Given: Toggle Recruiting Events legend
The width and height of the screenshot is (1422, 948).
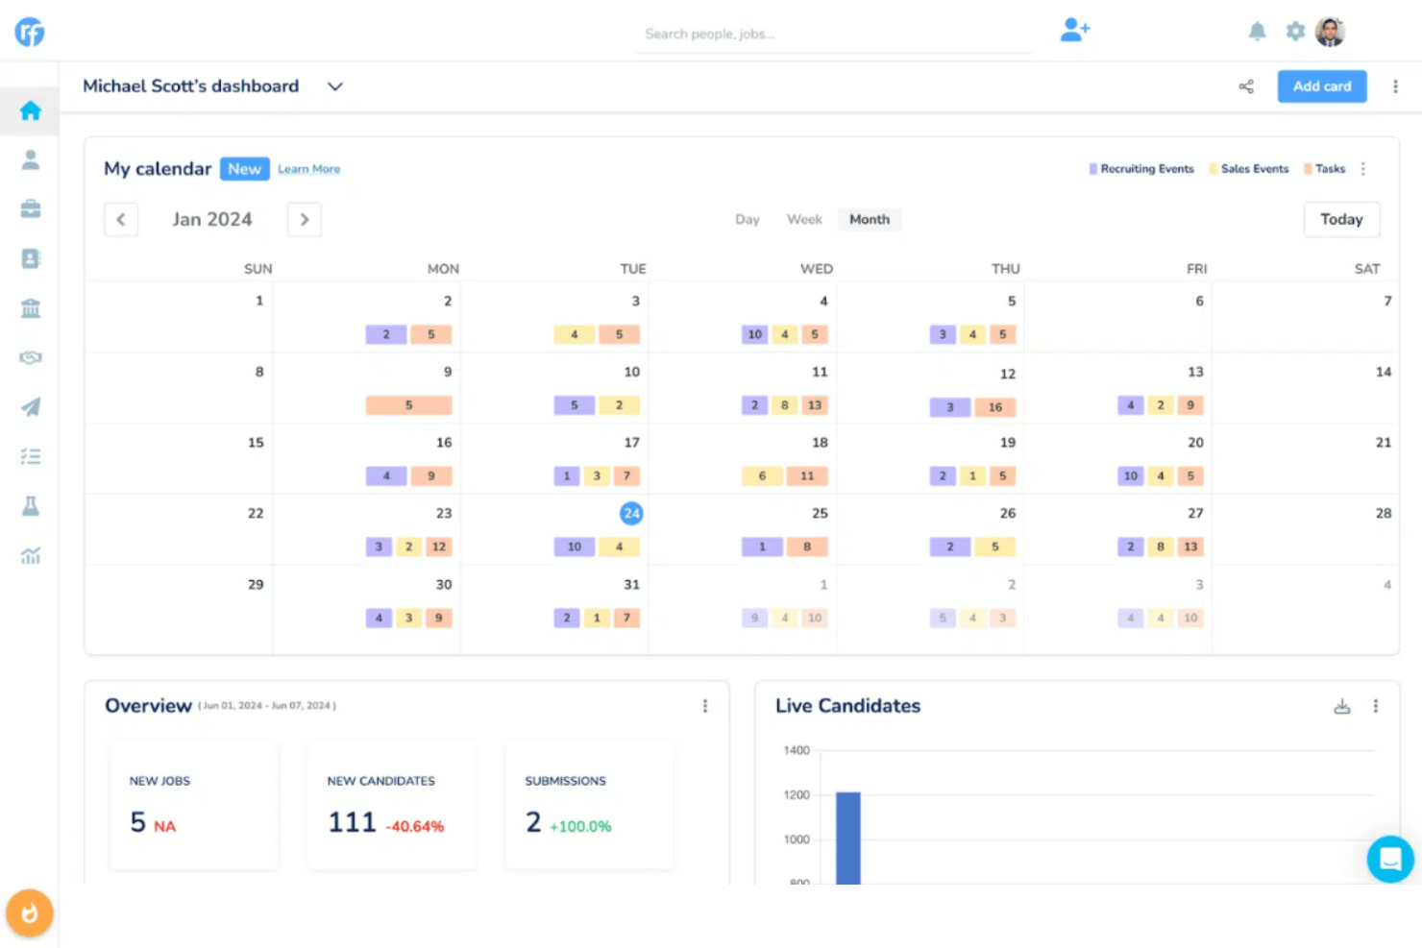Looking at the screenshot, I should click(1141, 168).
